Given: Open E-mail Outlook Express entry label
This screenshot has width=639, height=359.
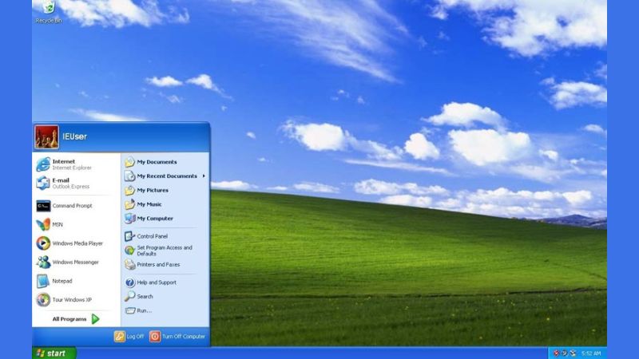Looking at the screenshot, I should click(71, 183).
